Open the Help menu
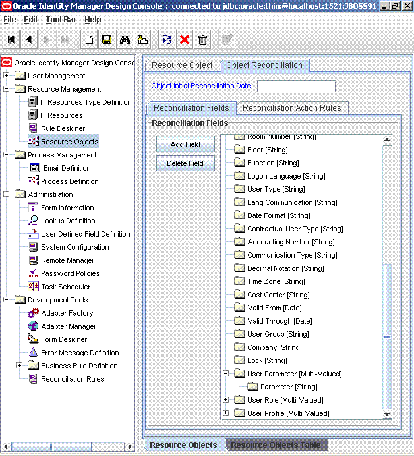 (93, 20)
